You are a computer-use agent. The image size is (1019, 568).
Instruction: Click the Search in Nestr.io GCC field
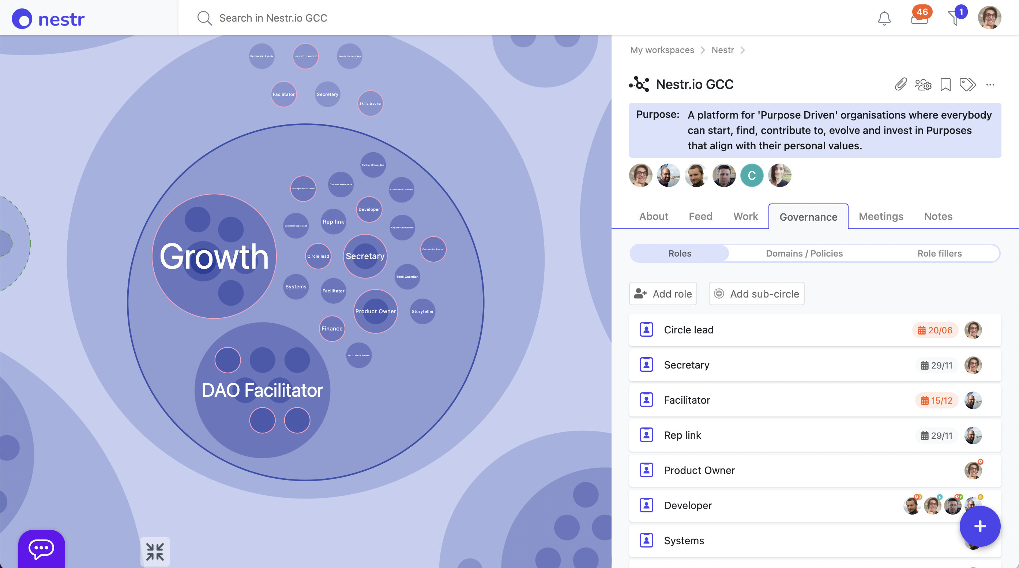[x=273, y=18]
